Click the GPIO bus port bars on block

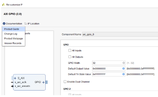tap(46, 82)
